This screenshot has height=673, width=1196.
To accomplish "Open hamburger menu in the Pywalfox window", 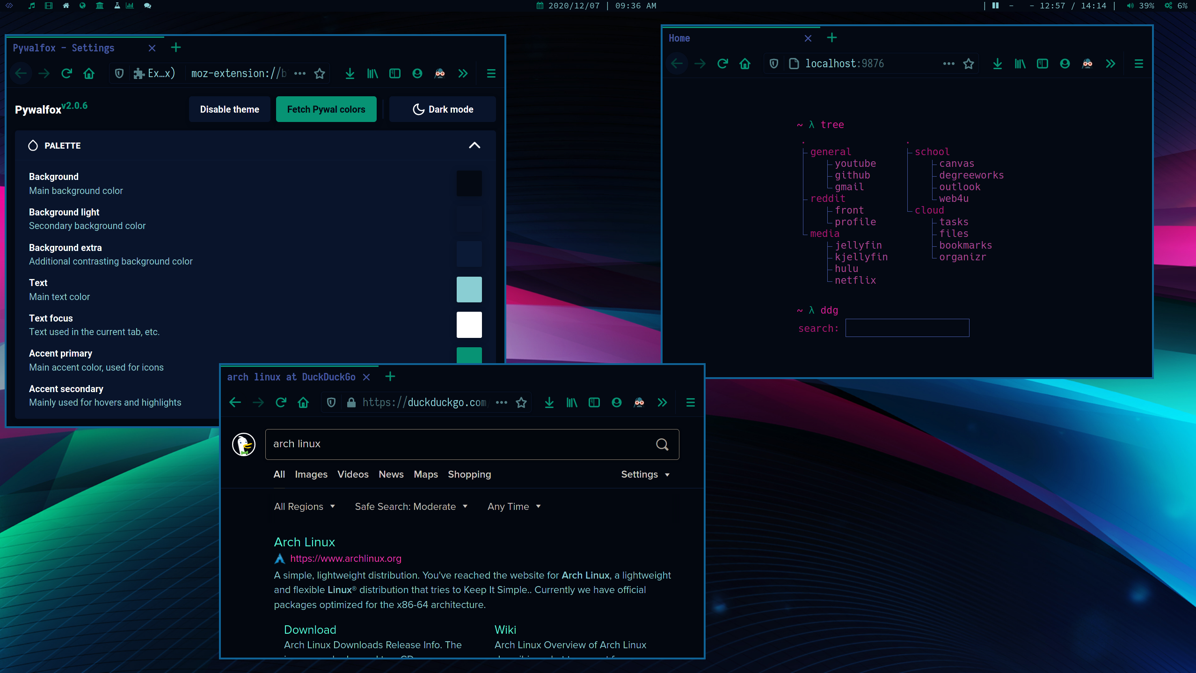I will (x=491, y=73).
